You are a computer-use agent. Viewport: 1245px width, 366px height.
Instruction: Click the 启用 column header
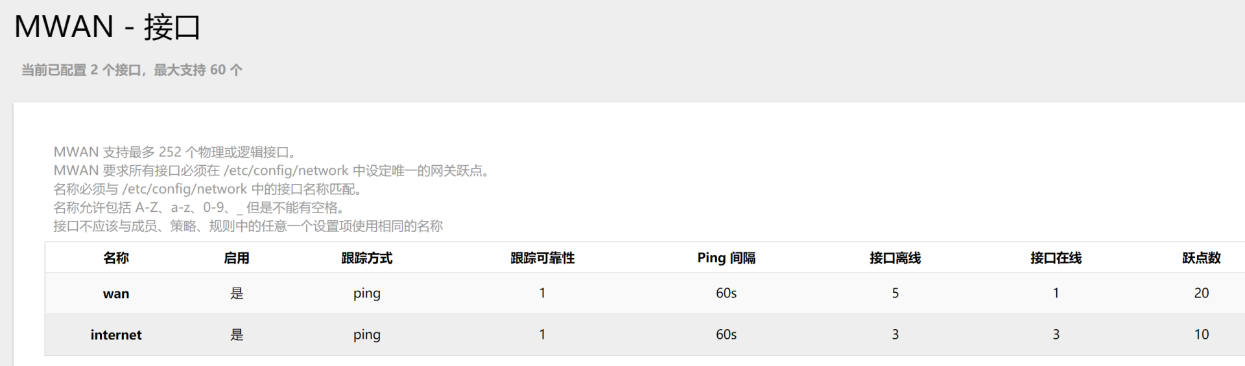point(237,258)
